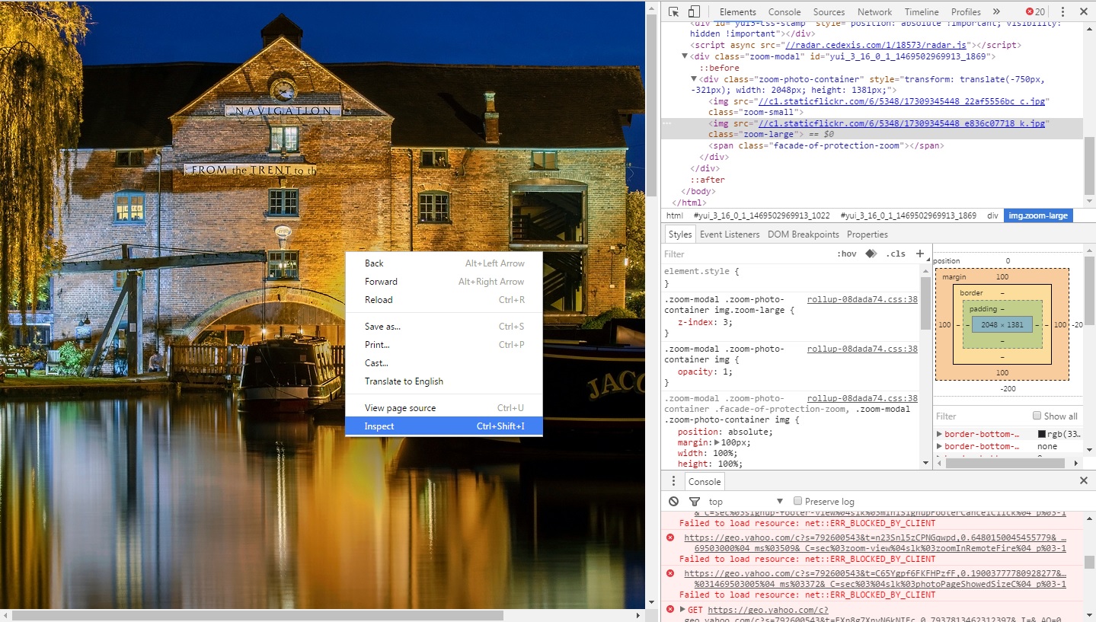1096x622 pixels.
Task: Expand the GET geo.yahoo.com console error
Action: (x=682, y=609)
